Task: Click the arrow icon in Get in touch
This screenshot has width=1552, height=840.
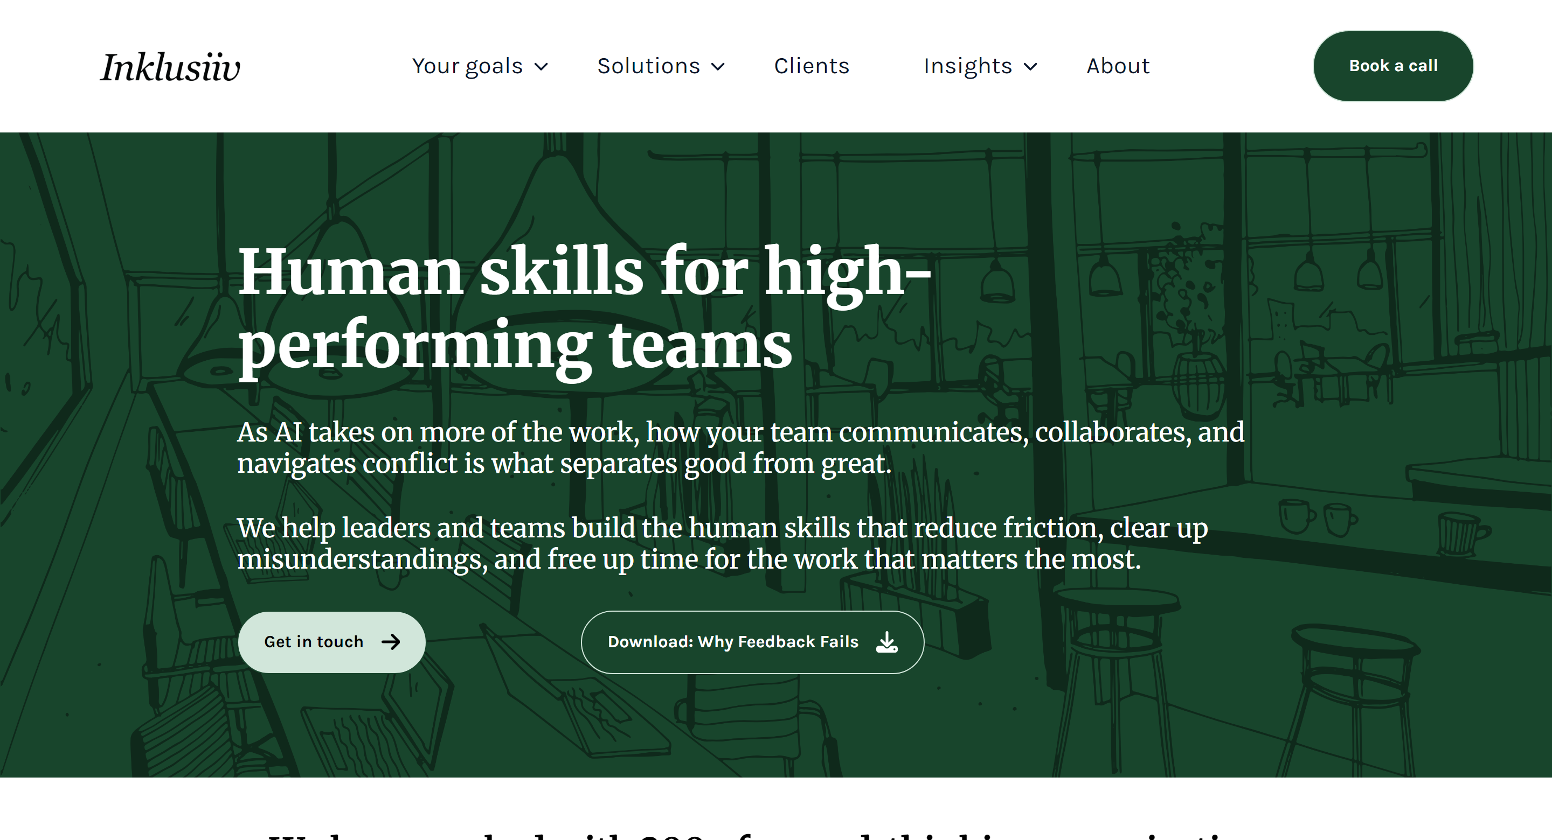Action: [391, 642]
